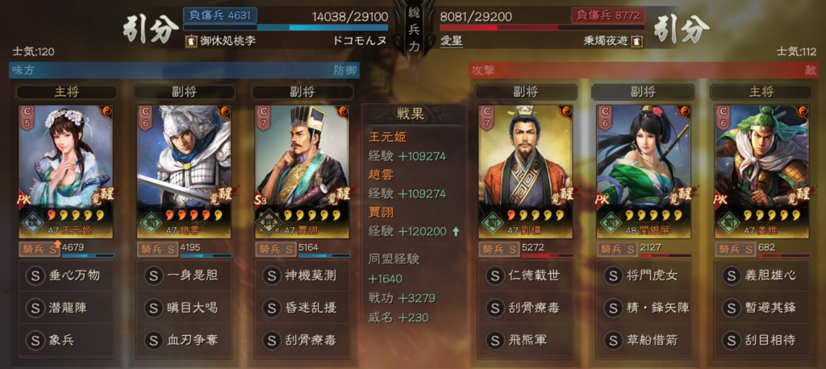Click the red 負傷兵 8772 badge
The width and height of the screenshot is (826, 369).
click(607, 15)
